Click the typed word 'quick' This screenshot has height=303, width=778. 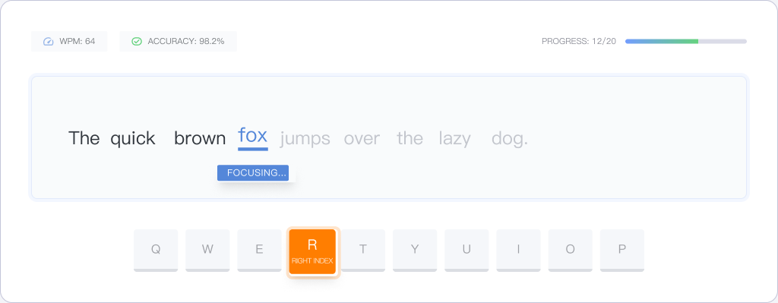(x=133, y=139)
